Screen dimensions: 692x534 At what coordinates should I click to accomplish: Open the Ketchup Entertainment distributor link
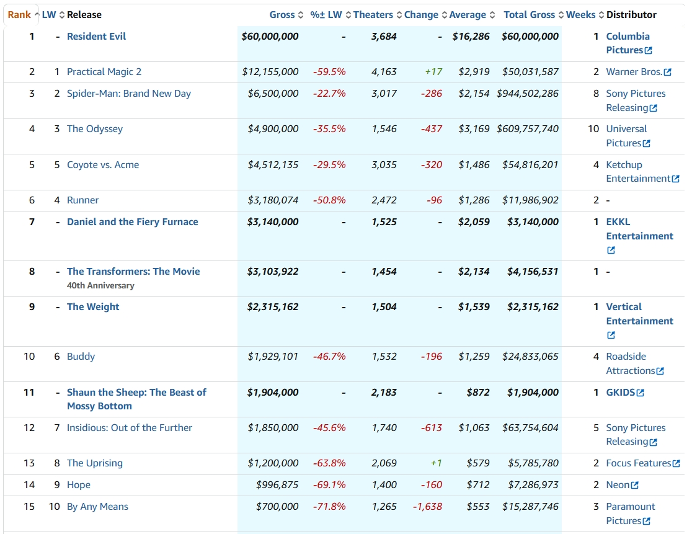point(638,172)
